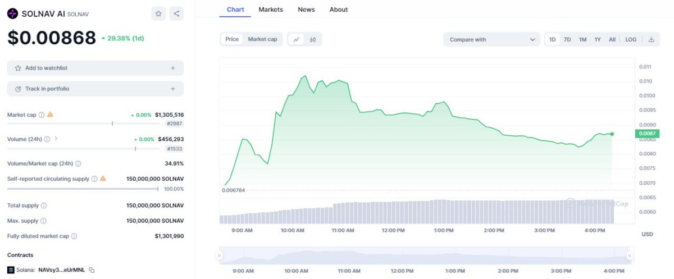This screenshot has height=279, width=674.
Task: Select 1D time range
Action: pos(552,39)
